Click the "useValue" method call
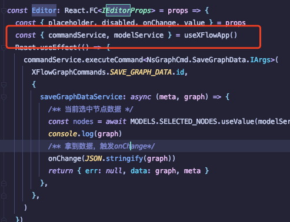Image resolution: width=290 pixels, height=222 pixels. point(238,122)
